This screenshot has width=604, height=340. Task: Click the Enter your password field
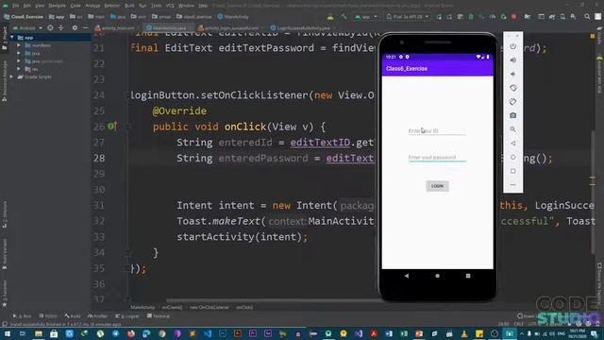click(437, 158)
